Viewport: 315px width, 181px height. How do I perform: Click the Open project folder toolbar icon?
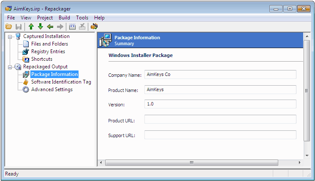click(8, 27)
